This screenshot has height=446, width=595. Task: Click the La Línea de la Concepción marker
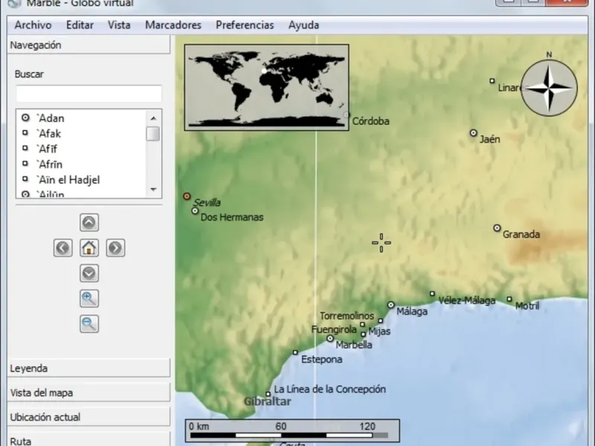pos(268,394)
